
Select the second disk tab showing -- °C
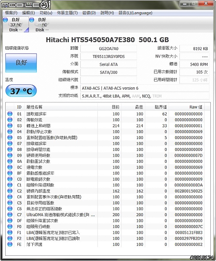[42, 24]
